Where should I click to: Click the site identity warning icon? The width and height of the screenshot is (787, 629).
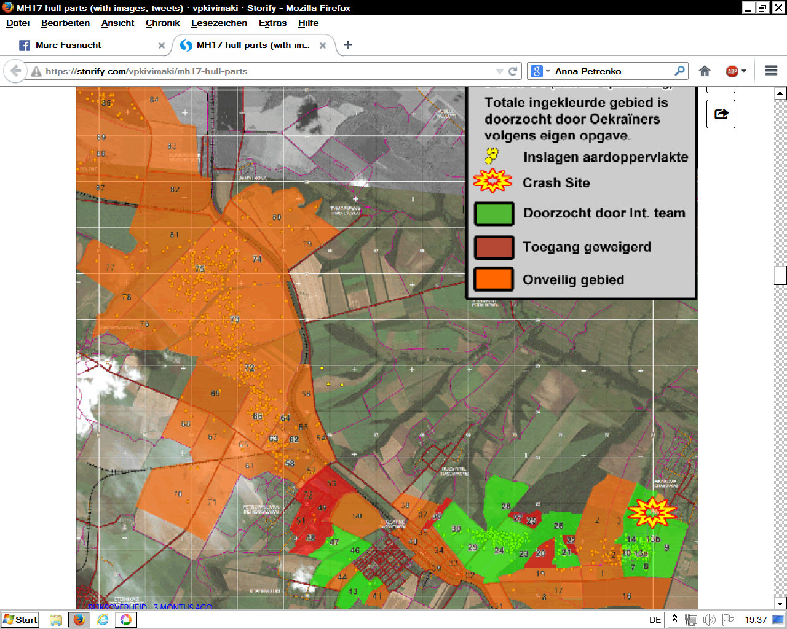pos(36,71)
